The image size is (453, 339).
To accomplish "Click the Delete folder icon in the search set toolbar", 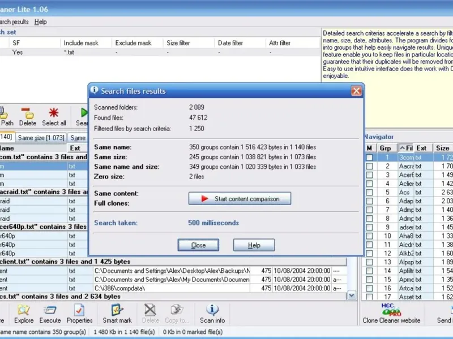I will (27, 114).
